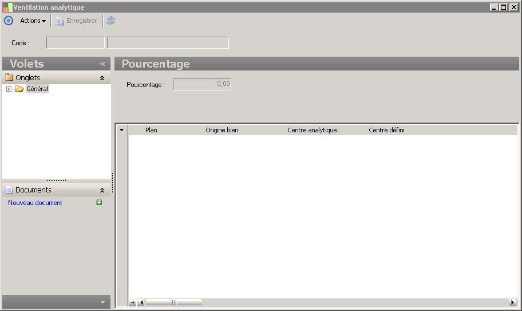Click the Onglets folder icon
Viewport: 522px width, 311px height.
(9, 77)
